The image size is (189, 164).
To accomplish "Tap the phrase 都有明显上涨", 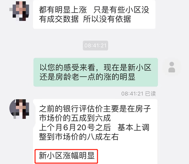I will click(x=63, y=10).
